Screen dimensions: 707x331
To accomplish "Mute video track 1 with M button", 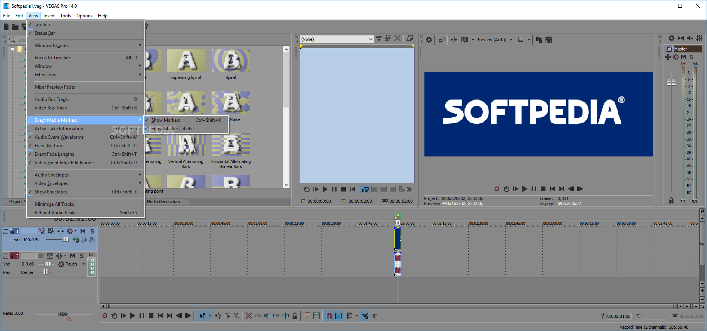I will click(x=83, y=231).
